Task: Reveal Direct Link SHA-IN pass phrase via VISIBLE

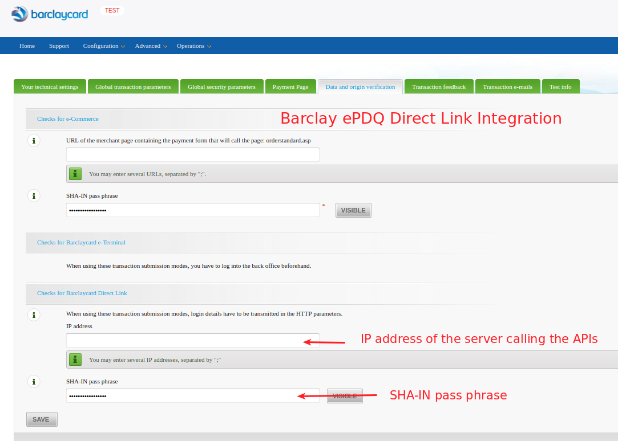Action: pos(345,396)
